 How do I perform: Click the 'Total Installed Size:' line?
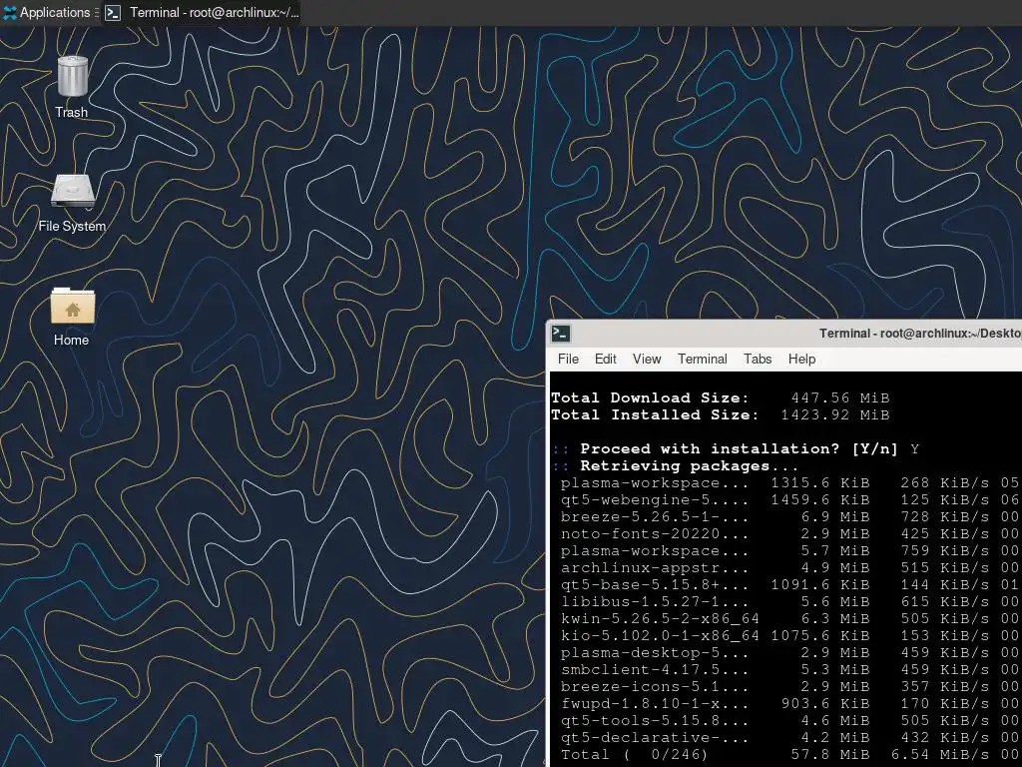(x=721, y=414)
